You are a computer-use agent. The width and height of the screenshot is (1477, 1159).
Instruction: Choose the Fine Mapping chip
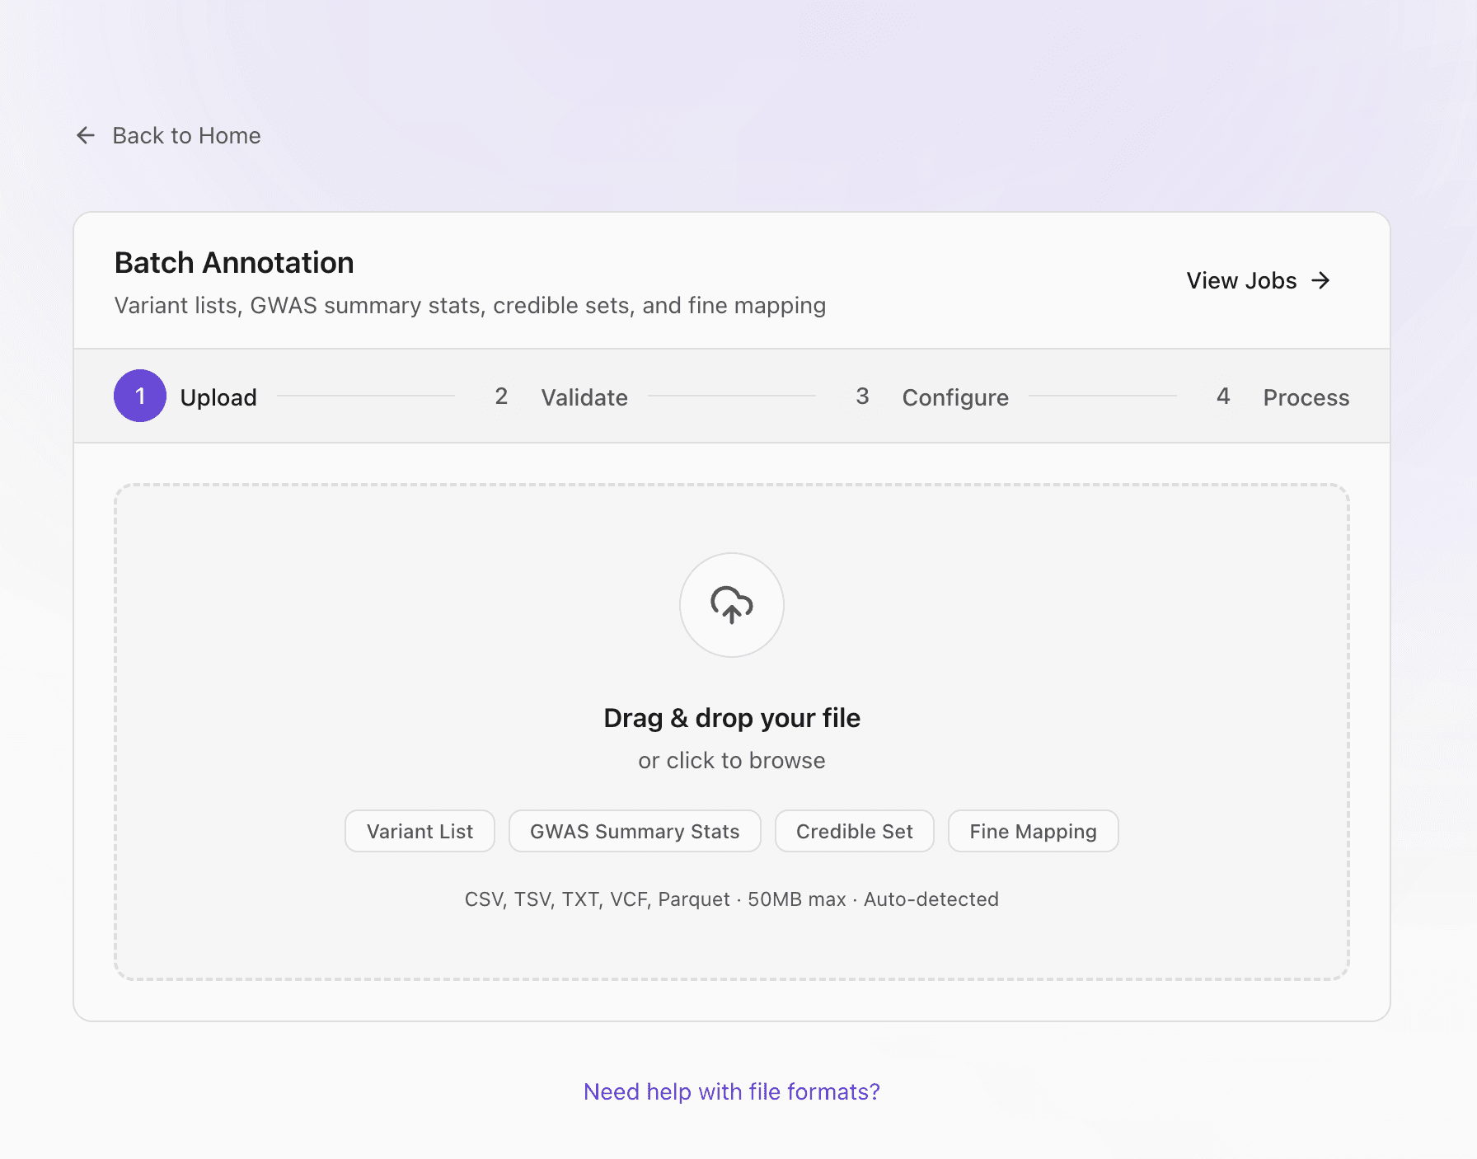1033,831
